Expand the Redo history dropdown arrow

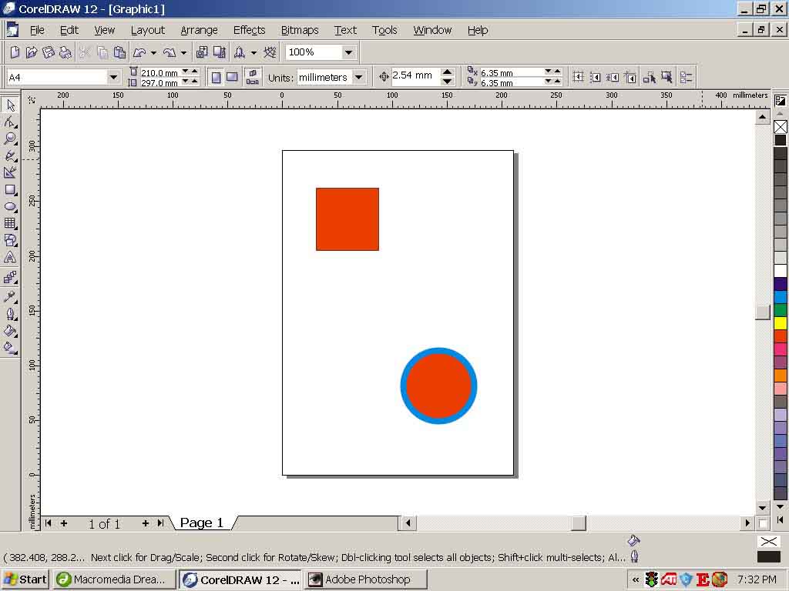point(183,52)
